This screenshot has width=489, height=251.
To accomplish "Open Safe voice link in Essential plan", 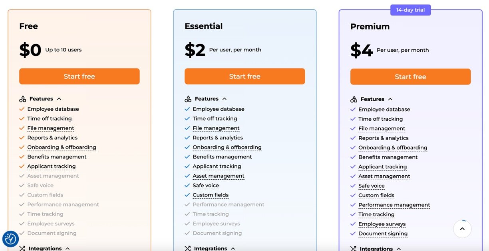I will click(x=206, y=186).
